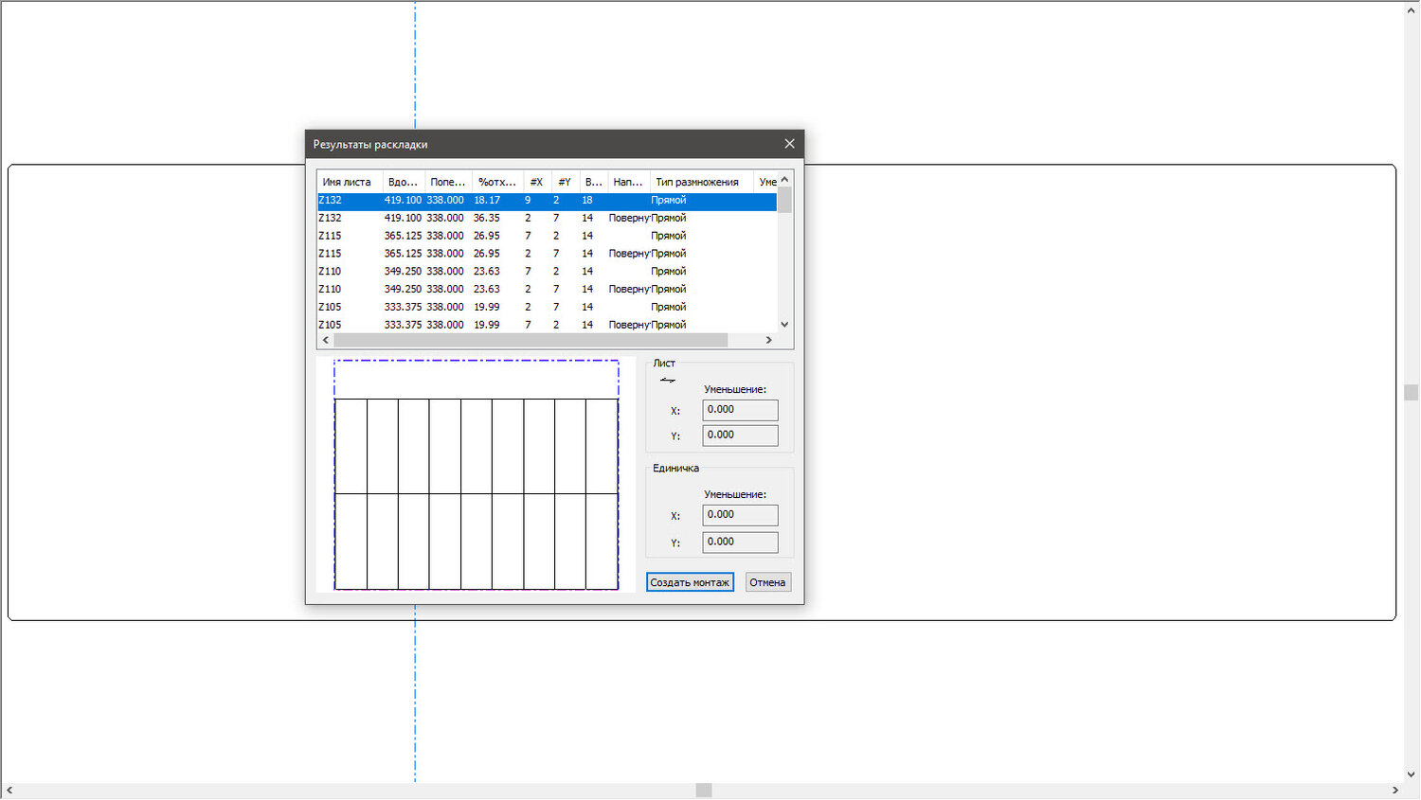Image resolution: width=1421 pixels, height=800 pixels.
Task: Focus the Лист Уменьшение X field
Action: pyautogui.click(x=740, y=410)
